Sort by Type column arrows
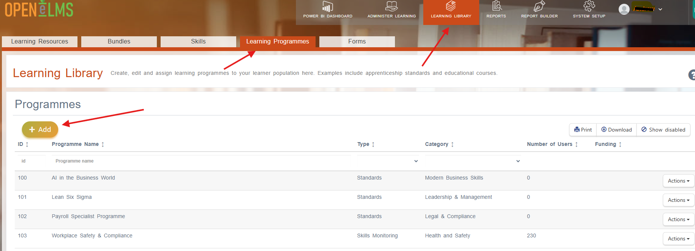Screen dimensions: 695x251 tap(373, 144)
